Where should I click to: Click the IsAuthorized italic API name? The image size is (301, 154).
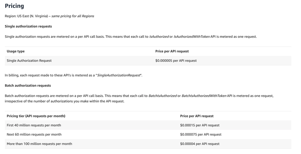[159, 37]
